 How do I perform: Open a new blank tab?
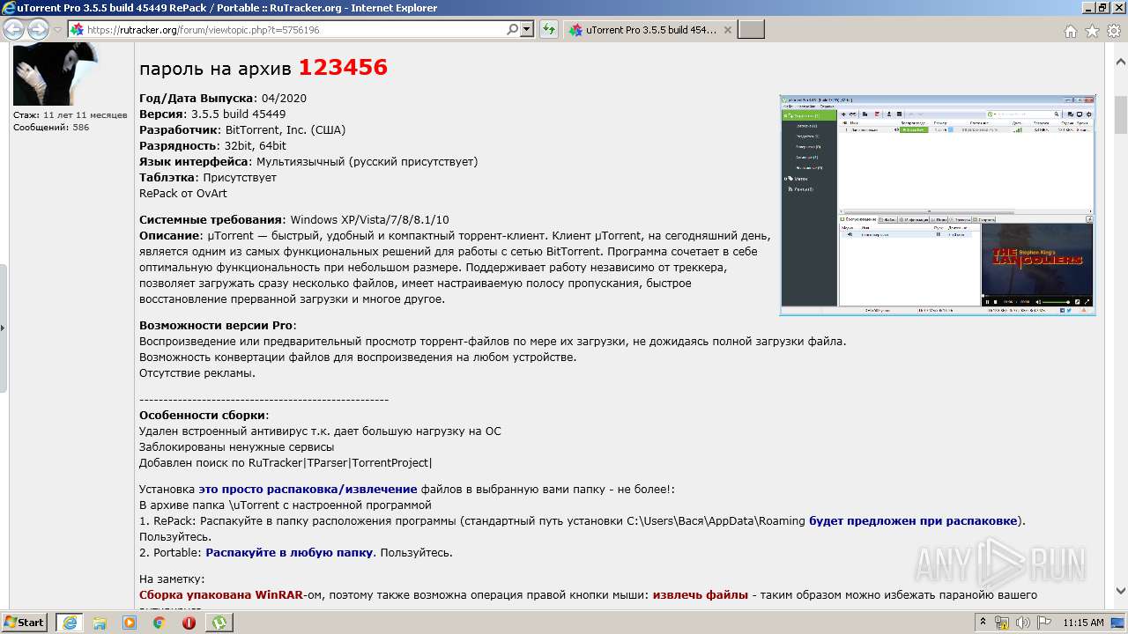751,30
